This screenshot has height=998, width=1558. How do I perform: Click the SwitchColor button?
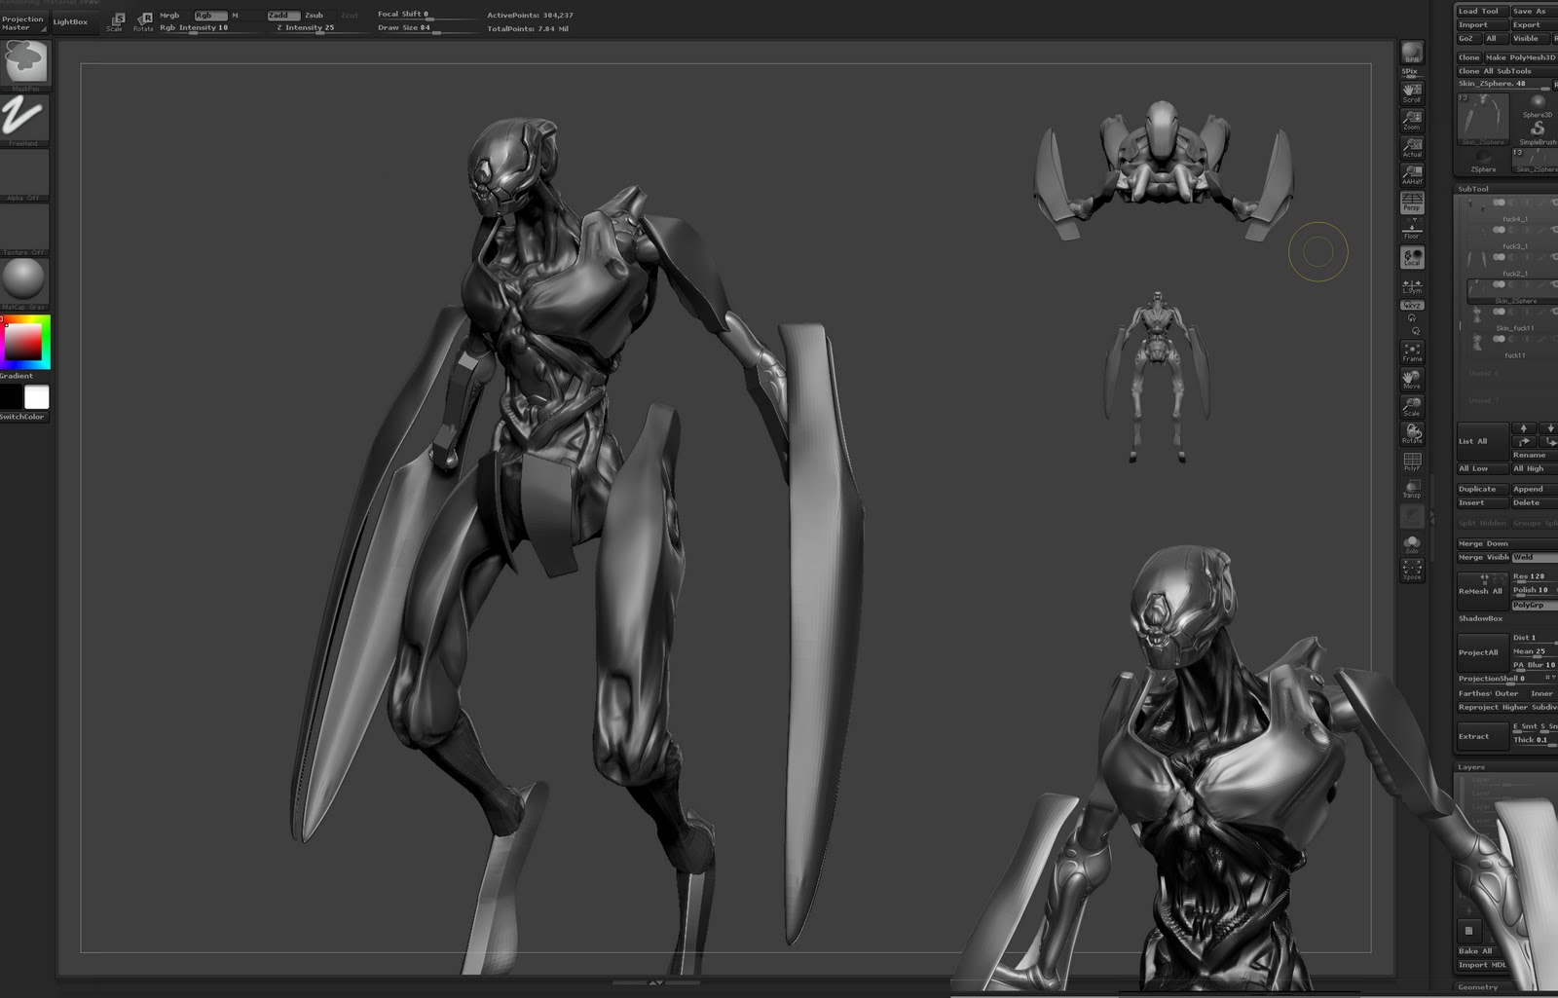click(x=23, y=417)
